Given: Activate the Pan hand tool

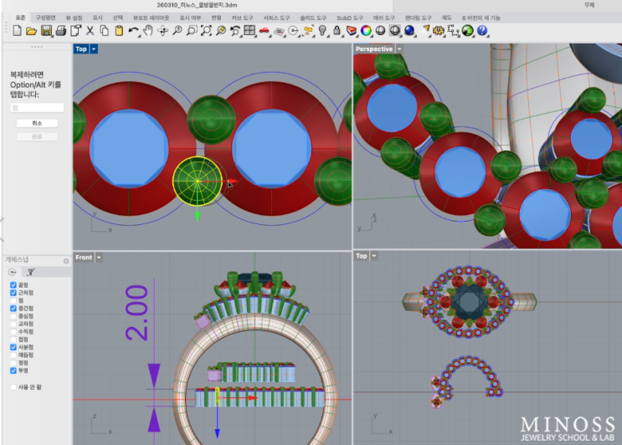Looking at the screenshot, I should pos(148,31).
